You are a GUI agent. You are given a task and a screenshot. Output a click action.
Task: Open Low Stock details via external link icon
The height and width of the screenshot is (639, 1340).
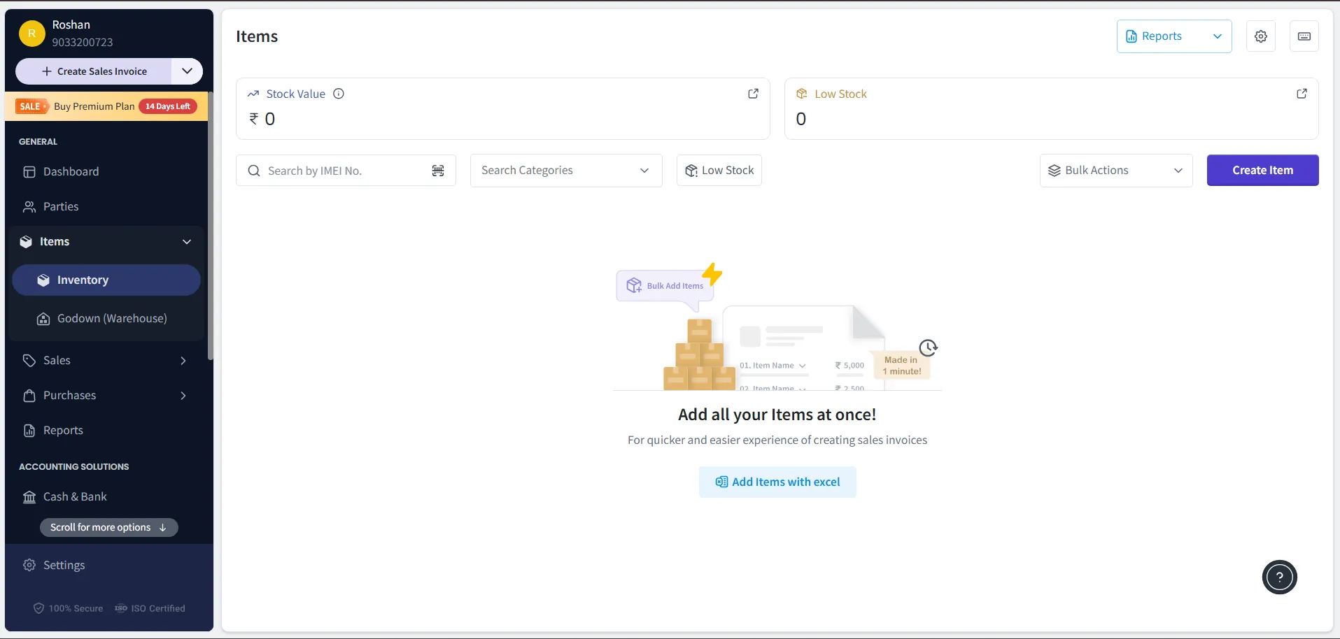tap(1302, 94)
